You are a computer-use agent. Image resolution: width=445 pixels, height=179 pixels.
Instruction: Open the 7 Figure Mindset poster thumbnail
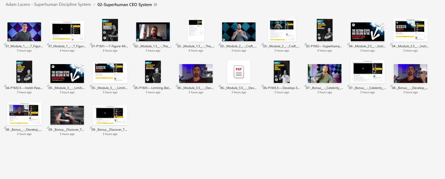(110, 30)
